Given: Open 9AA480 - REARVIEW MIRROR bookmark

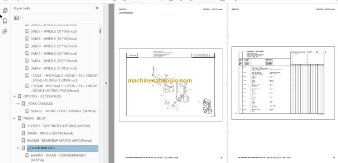Looking at the screenshot, I should 59,141.
